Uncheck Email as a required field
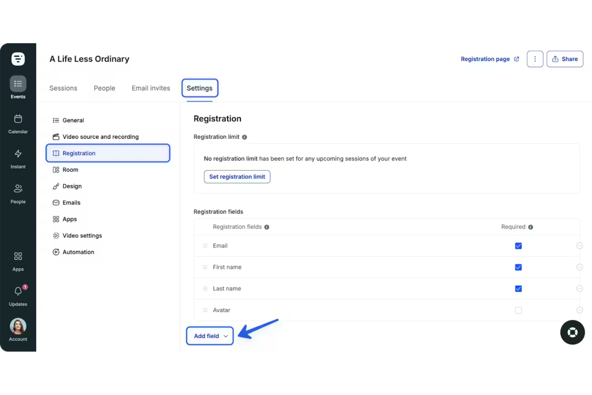Viewport: 592px width, 395px height. pyautogui.click(x=518, y=246)
